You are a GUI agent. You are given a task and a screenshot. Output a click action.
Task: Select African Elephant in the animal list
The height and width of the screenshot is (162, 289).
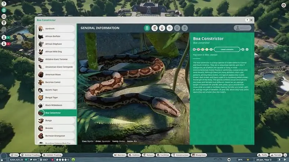tap(56, 44)
